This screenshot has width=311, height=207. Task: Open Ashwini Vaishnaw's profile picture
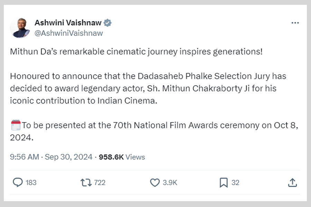[20, 28]
